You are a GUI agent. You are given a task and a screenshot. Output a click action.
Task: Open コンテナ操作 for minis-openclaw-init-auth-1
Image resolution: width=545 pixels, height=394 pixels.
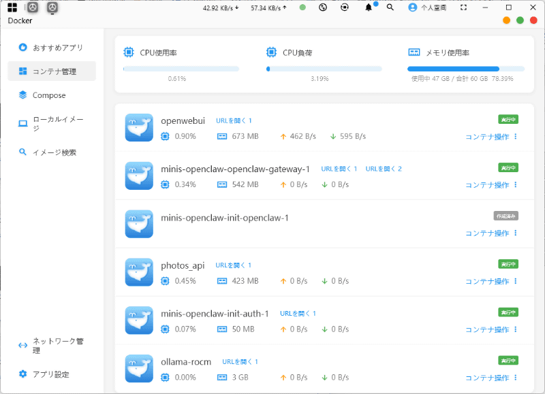pyautogui.click(x=490, y=330)
